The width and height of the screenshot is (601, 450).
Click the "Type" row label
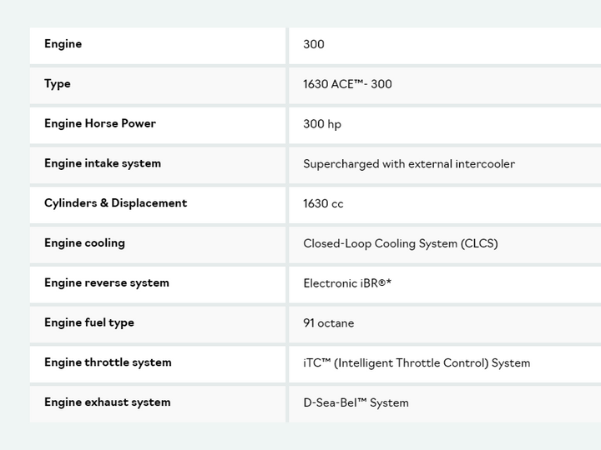58,84
